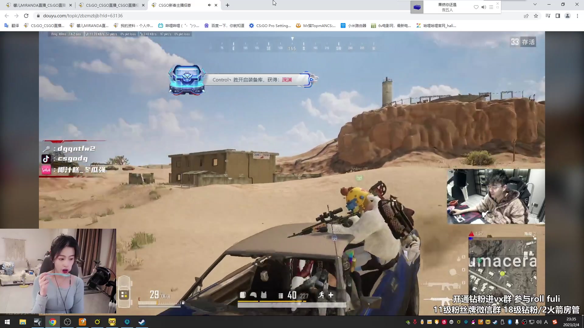Click the album art thumbnail in music widget
Image resolution: width=584 pixels, height=328 pixels.
[x=417, y=7]
